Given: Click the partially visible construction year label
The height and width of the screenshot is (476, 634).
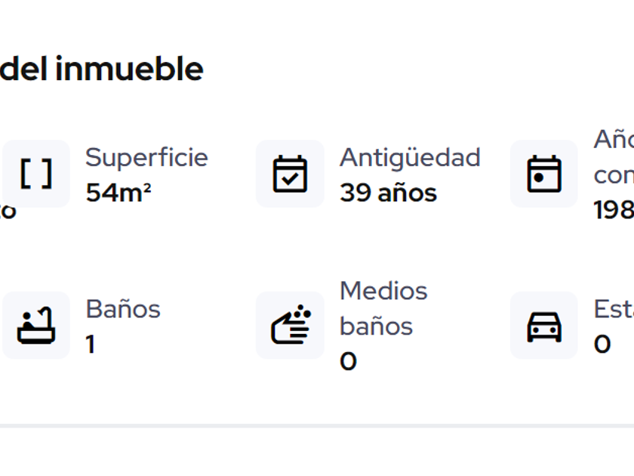Looking at the screenshot, I should coord(613,157).
